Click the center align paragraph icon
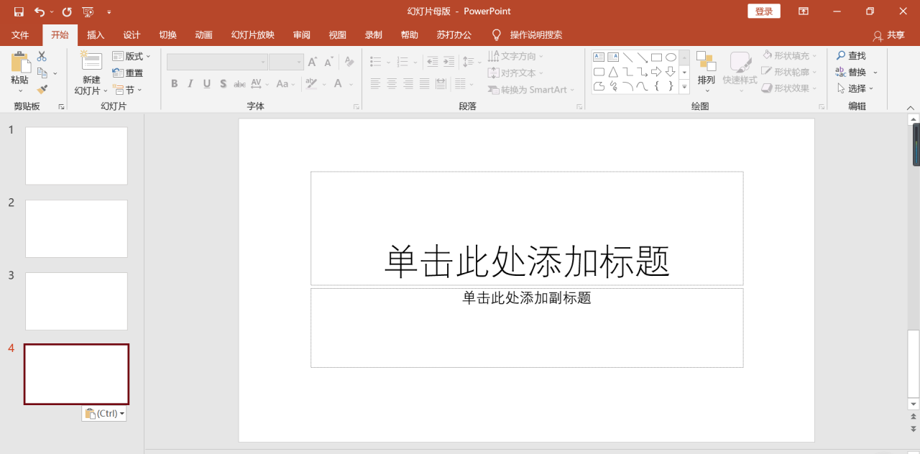 [391, 83]
